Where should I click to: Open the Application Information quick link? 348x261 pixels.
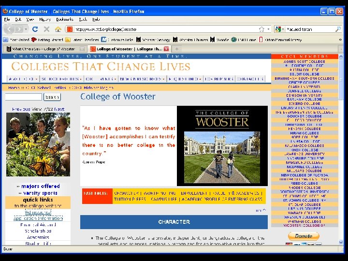(38, 218)
